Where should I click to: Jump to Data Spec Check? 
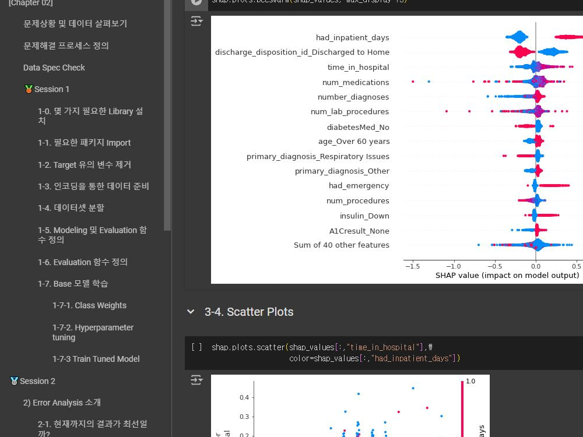[54, 68]
